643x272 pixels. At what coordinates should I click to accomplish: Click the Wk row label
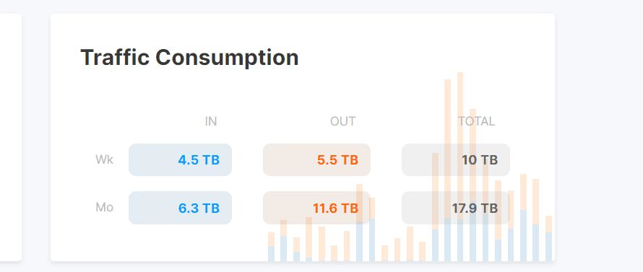tap(104, 159)
